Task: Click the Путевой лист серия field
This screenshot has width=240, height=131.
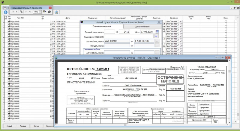Action: (109, 32)
